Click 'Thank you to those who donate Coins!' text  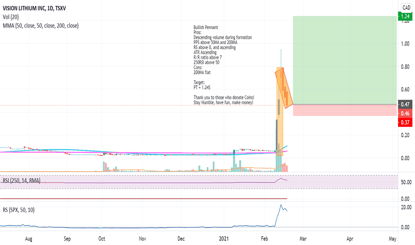(224, 98)
